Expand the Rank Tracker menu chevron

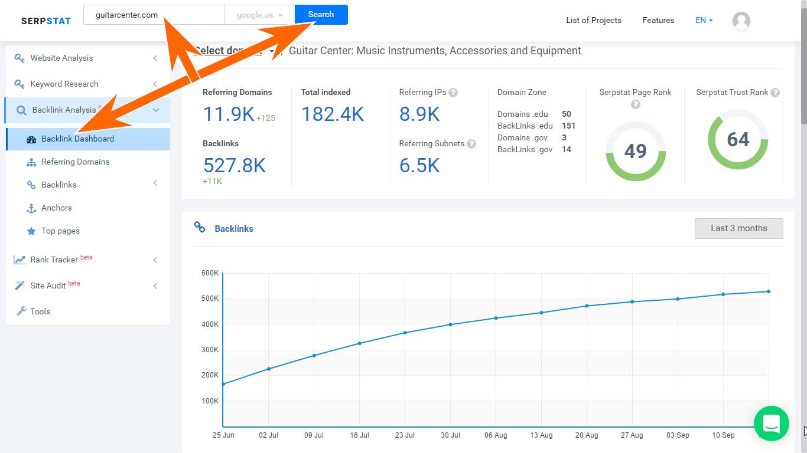click(155, 260)
